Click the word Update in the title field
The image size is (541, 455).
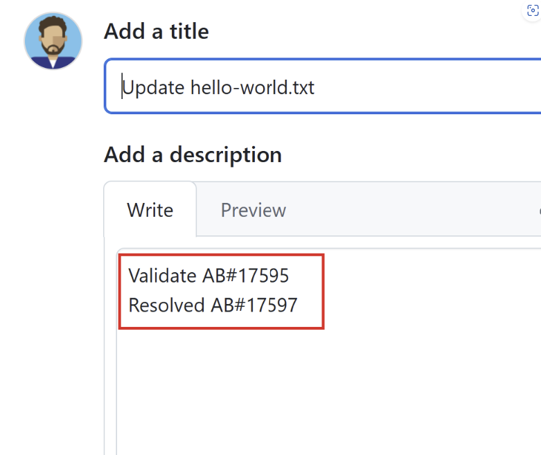click(153, 88)
